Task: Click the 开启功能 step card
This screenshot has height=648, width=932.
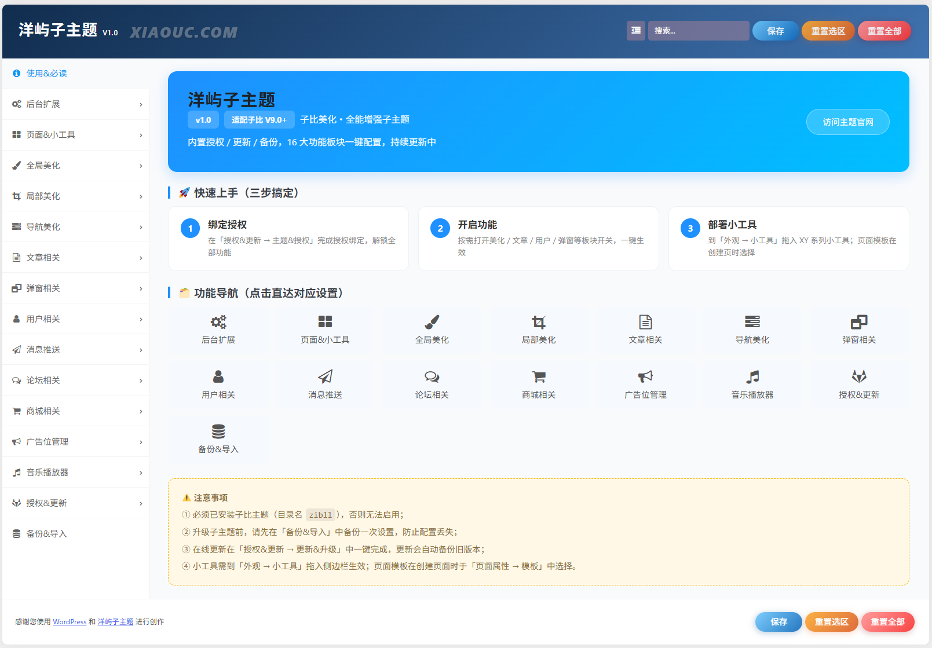Action: [539, 239]
